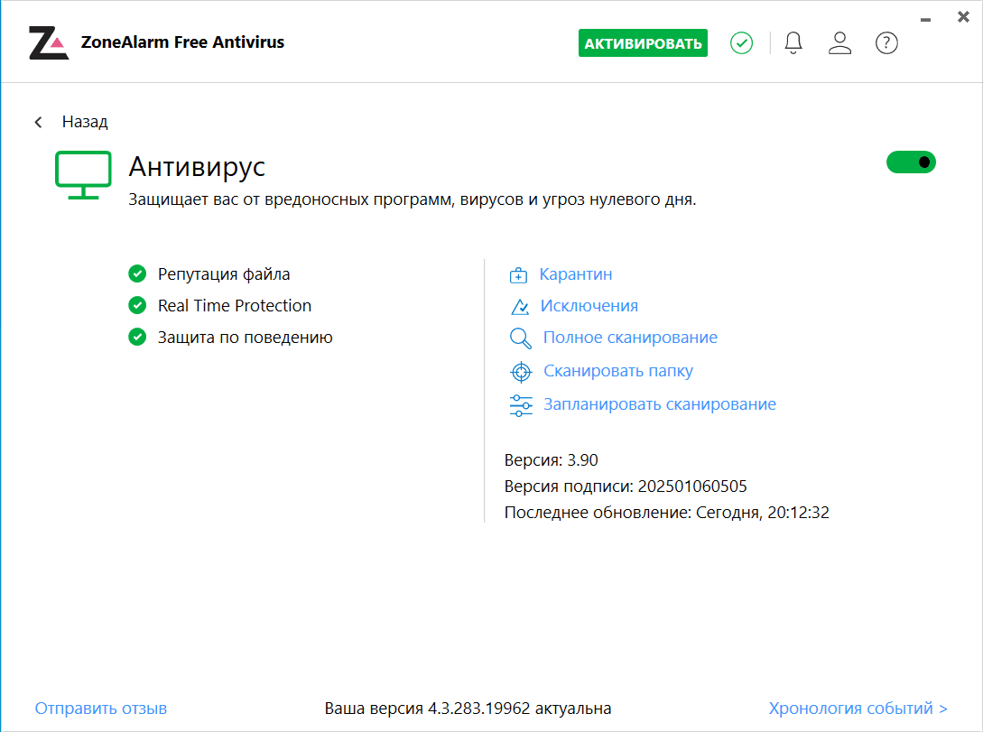Image resolution: width=983 pixels, height=732 pixels.
Task: Turn off the Антивирус toggle switch
Action: point(910,162)
